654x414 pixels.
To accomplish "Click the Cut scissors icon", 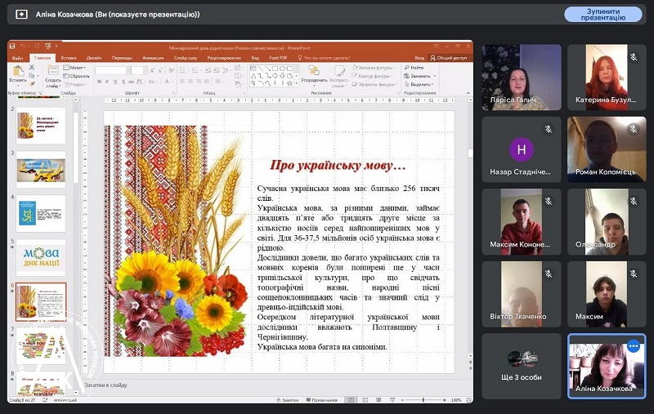I will pos(32,68).
